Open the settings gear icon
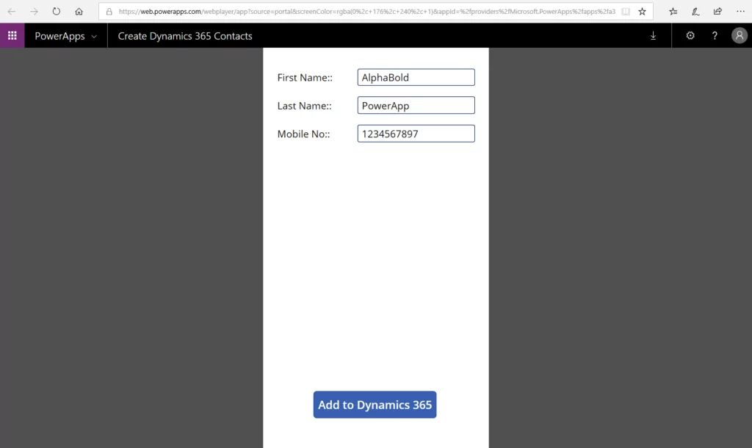Image resolution: width=752 pixels, height=448 pixels. point(690,35)
